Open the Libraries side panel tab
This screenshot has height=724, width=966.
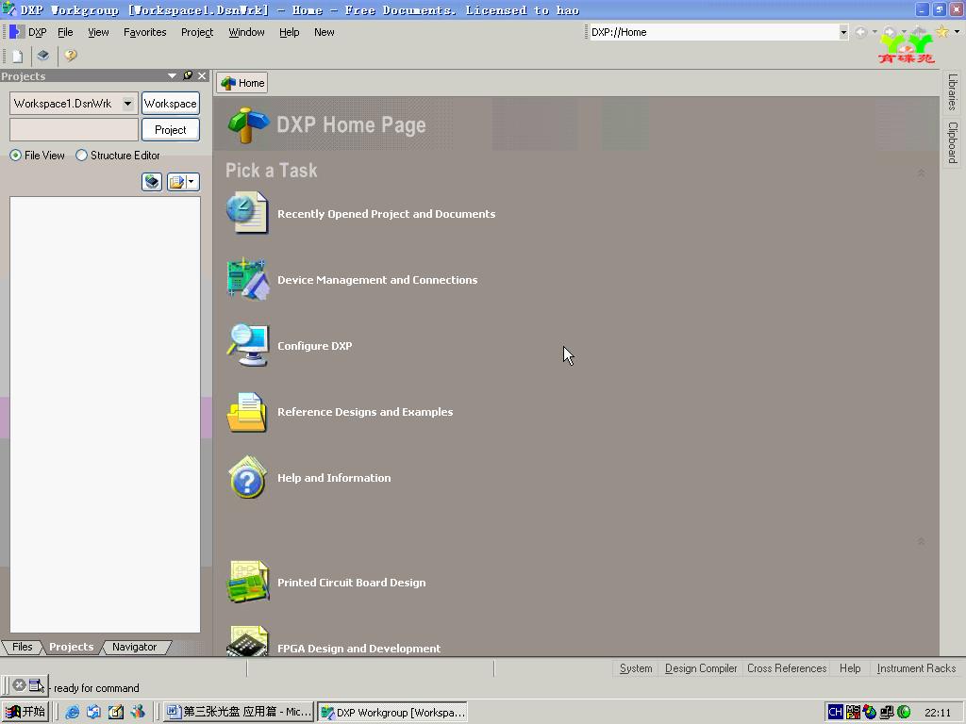coord(953,91)
